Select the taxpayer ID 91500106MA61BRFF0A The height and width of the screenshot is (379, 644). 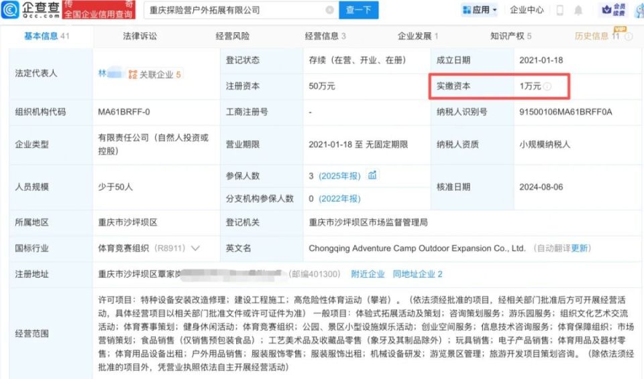coord(566,112)
